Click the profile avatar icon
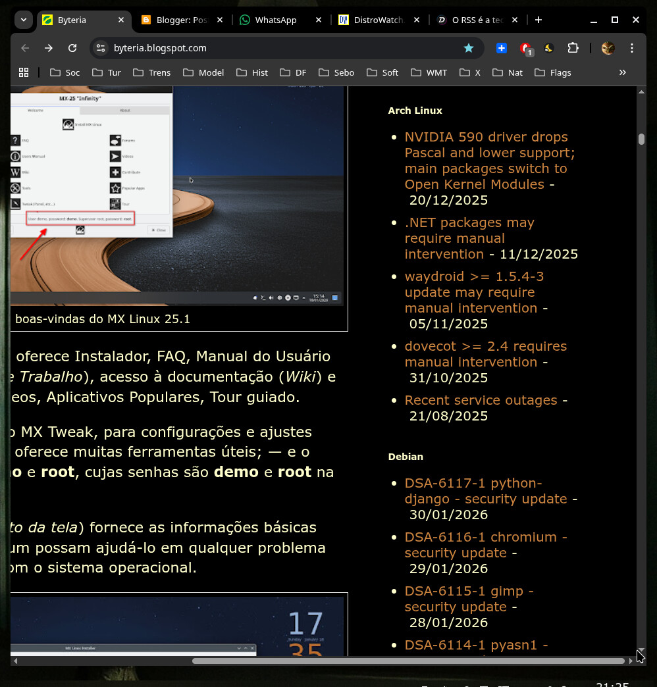The image size is (657, 687). click(x=608, y=48)
